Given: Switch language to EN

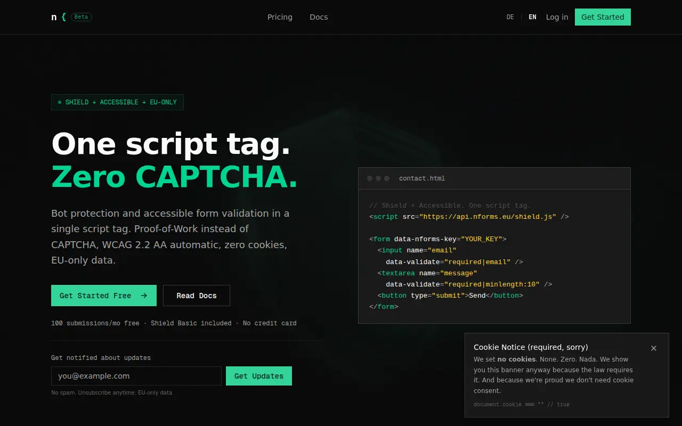Looking at the screenshot, I should 532,17.
